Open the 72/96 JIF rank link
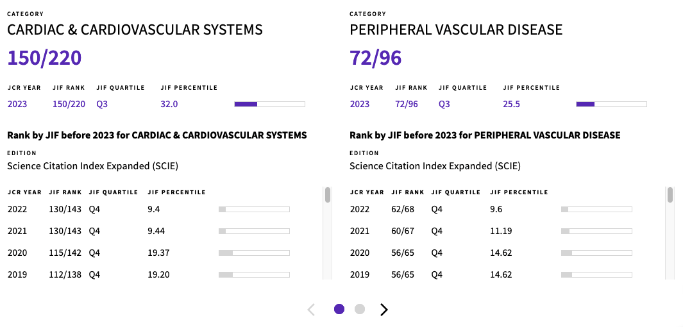Viewport: 683px width, 327px height. click(x=407, y=104)
